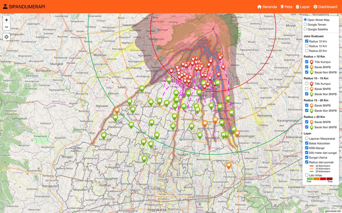Click the '20 Kilometers' legend text
Image resolution: width=342 pixels, height=213 pixels.
click(x=323, y=171)
